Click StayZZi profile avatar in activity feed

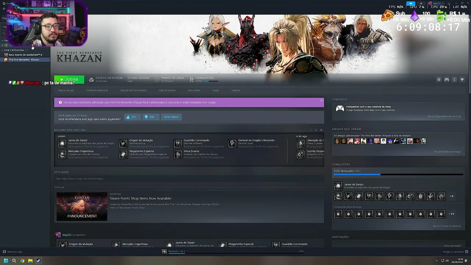[x=58, y=235]
